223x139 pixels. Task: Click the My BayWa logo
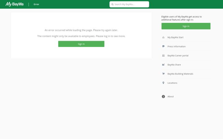pos(15,4)
